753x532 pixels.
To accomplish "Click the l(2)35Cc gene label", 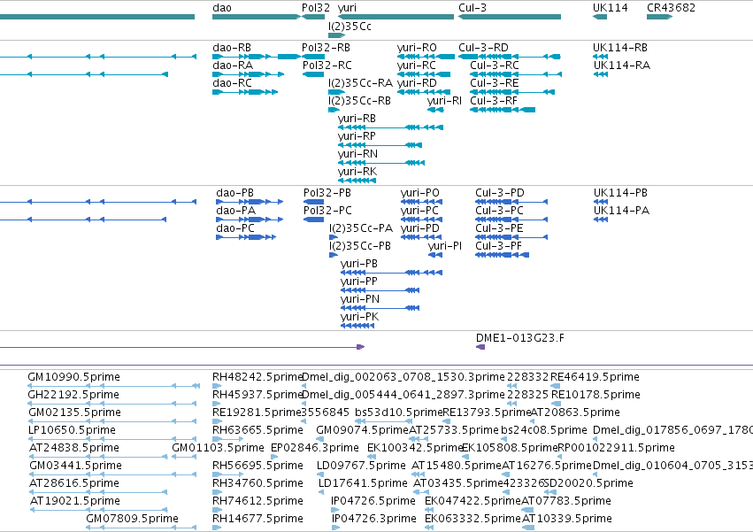I will point(350,26).
